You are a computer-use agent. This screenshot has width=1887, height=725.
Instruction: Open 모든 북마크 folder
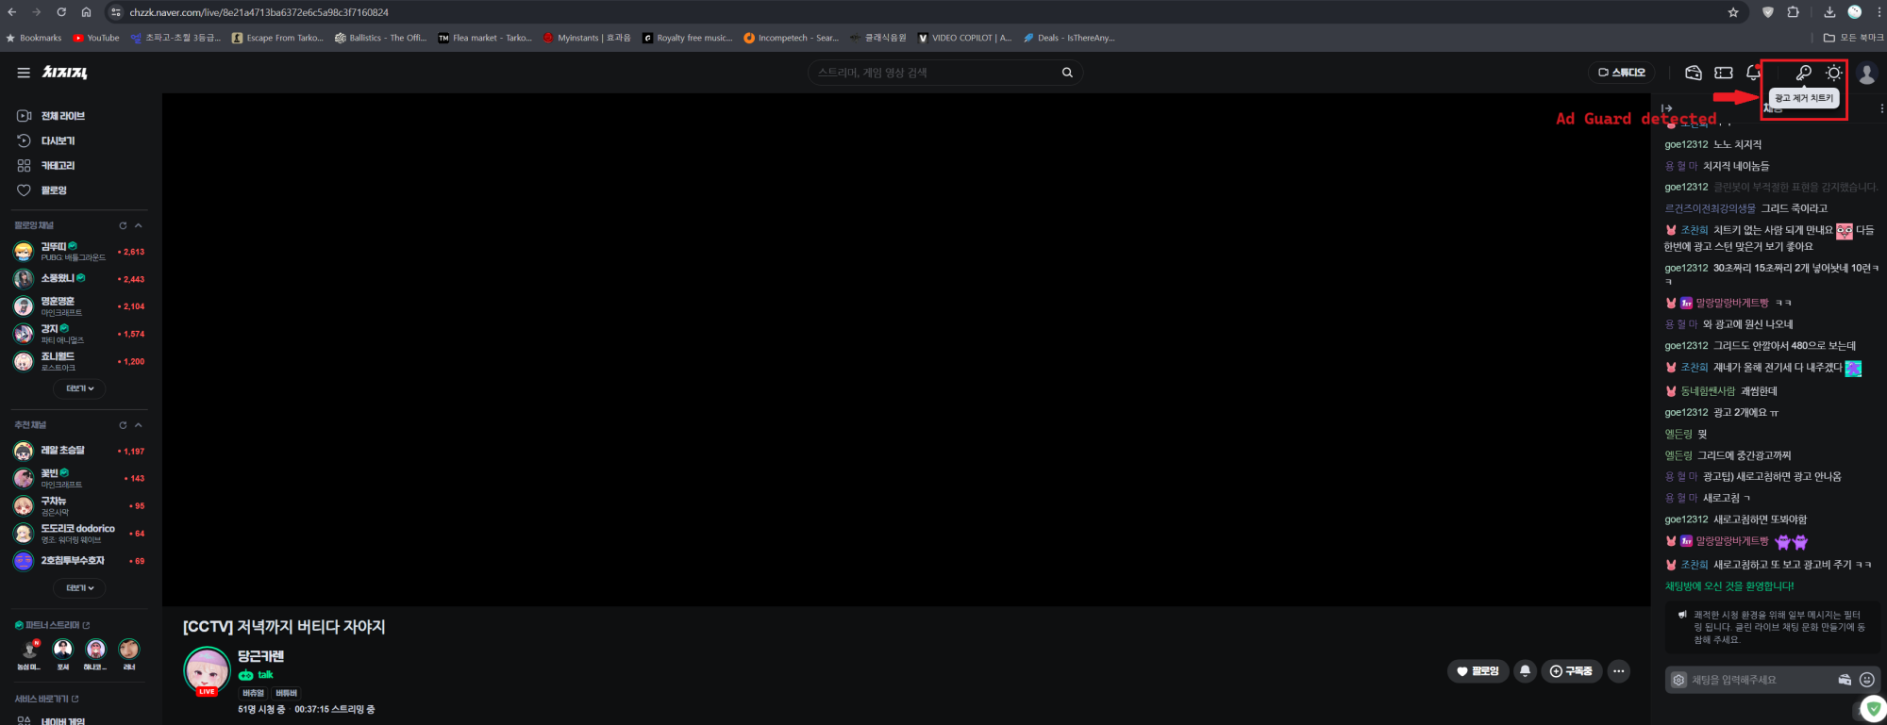point(1854,38)
